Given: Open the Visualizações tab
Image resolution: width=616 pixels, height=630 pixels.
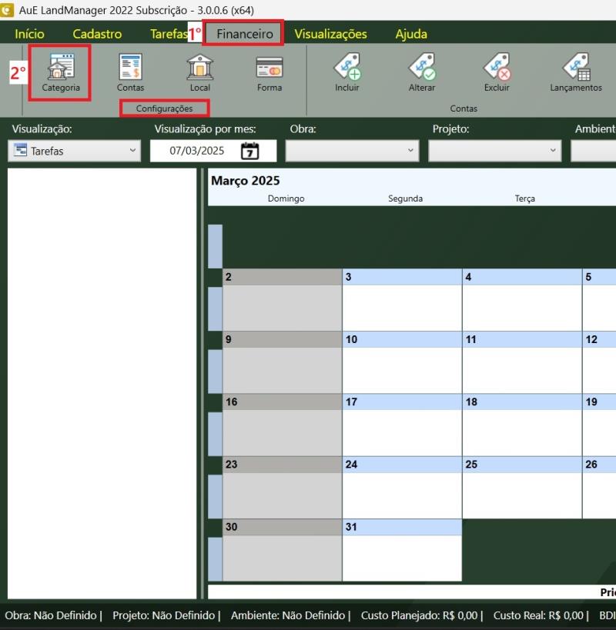Looking at the screenshot, I should click(x=330, y=34).
